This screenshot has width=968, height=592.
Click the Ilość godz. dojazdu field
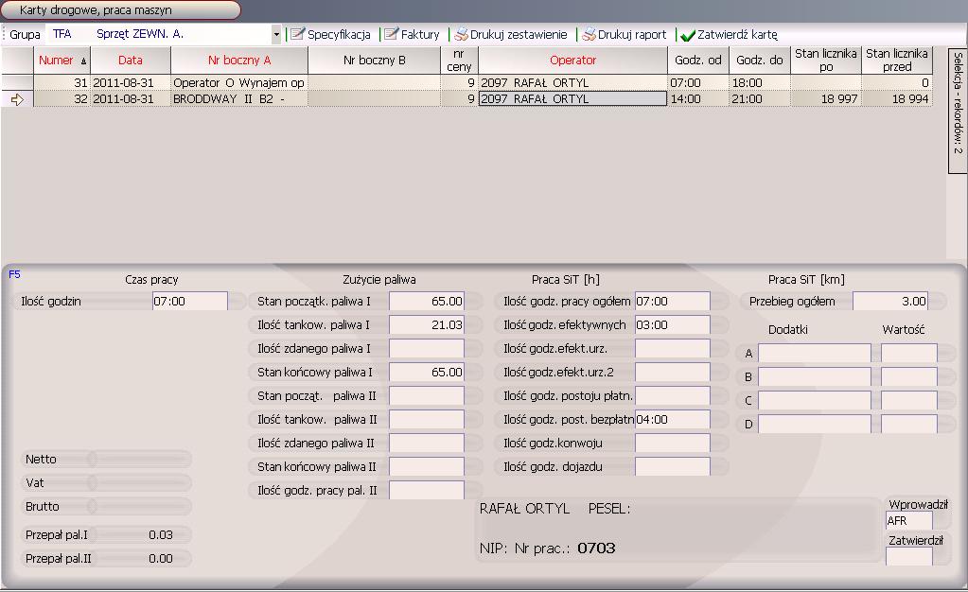coord(672,466)
